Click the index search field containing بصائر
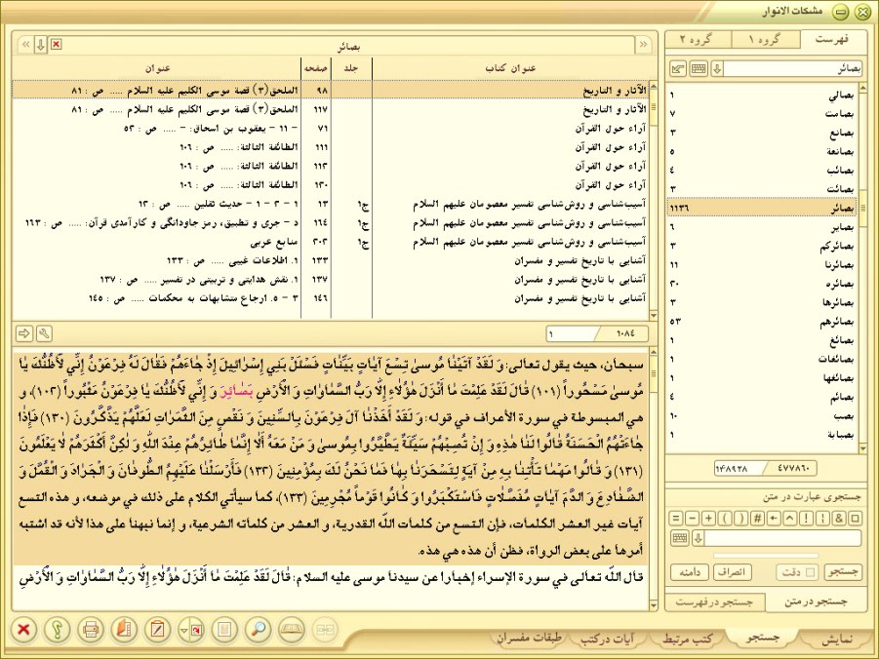Screen dimensions: 879x659 tap(793, 69)
